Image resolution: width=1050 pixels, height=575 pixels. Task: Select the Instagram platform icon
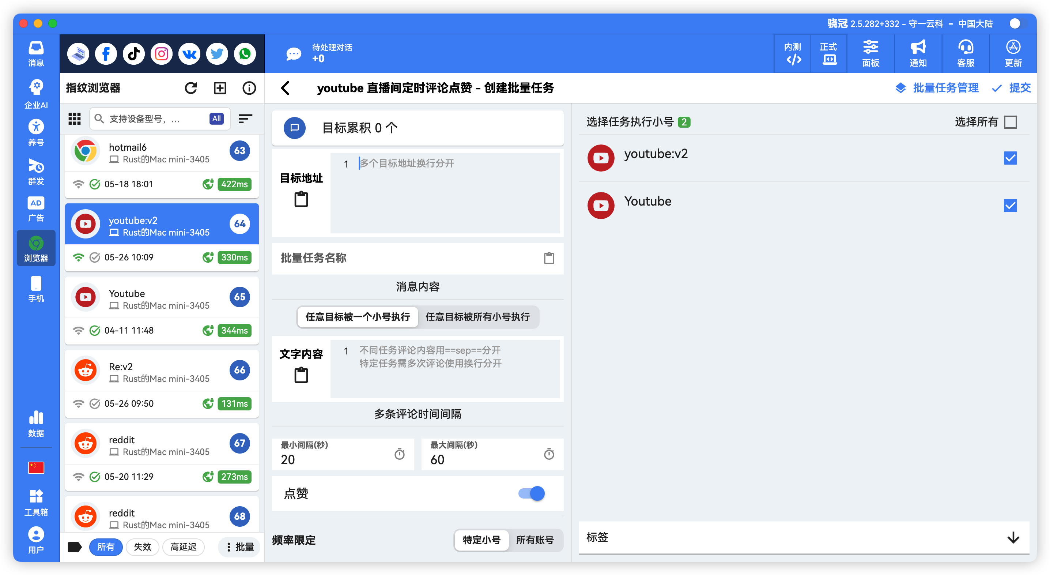pyautogui.click(x=161, y=53)
